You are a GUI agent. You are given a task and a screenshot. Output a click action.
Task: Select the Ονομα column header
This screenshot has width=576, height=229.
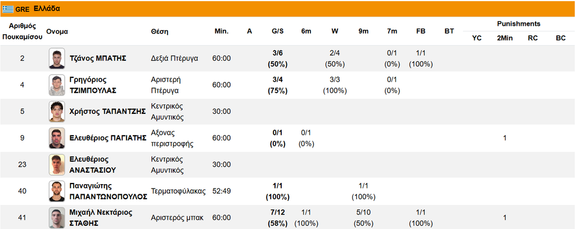[x=57, y=31]
